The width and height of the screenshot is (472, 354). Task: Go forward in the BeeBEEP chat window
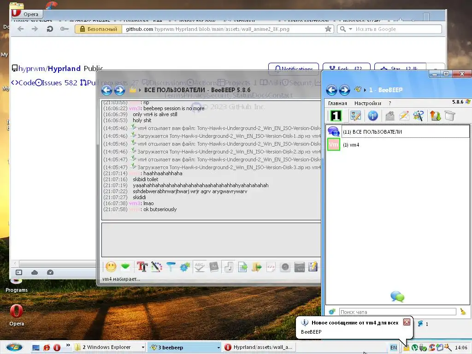point(119,90)
